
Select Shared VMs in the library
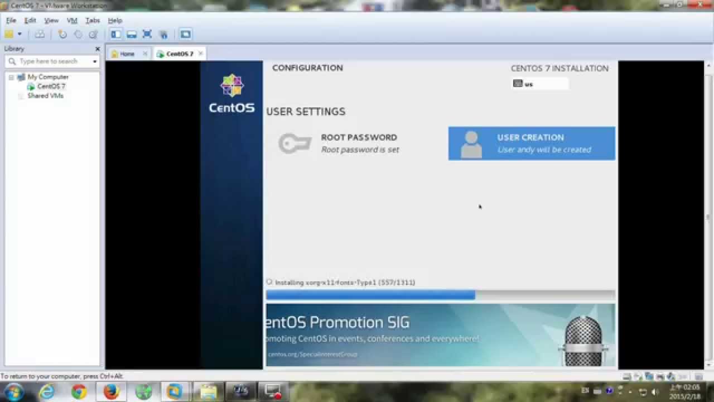(45, 96)
